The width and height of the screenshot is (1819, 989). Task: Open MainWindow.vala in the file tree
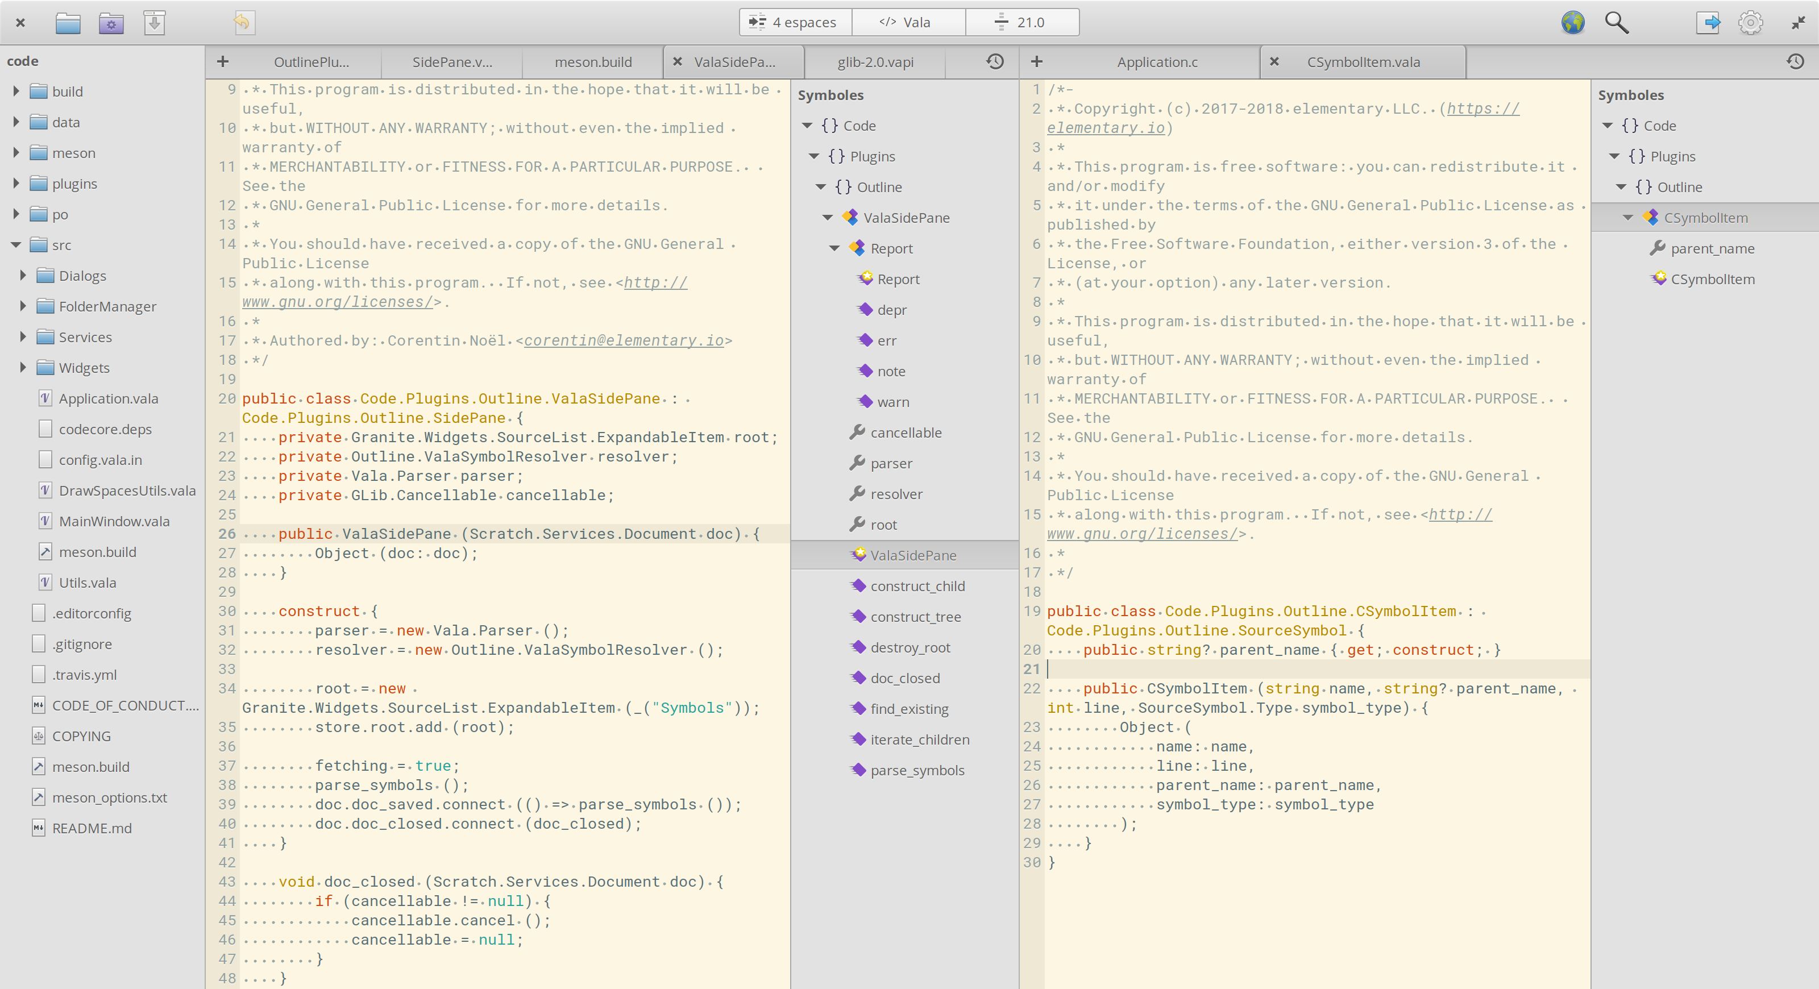point(114,522)
